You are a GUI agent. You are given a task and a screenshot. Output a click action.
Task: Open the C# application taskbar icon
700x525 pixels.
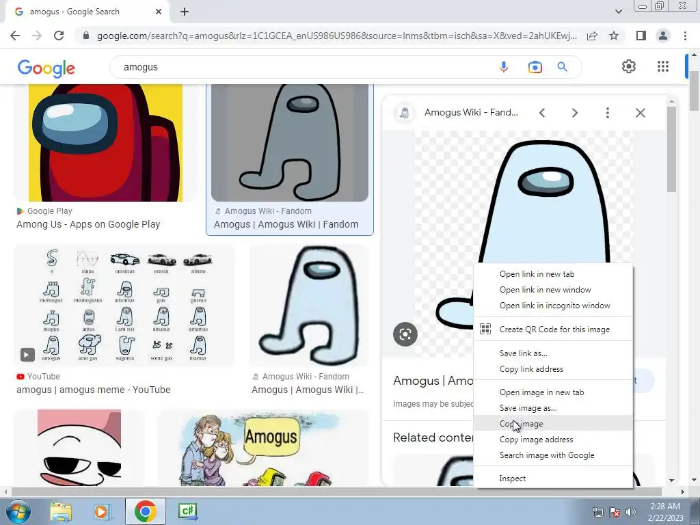[x=187, y=511]
